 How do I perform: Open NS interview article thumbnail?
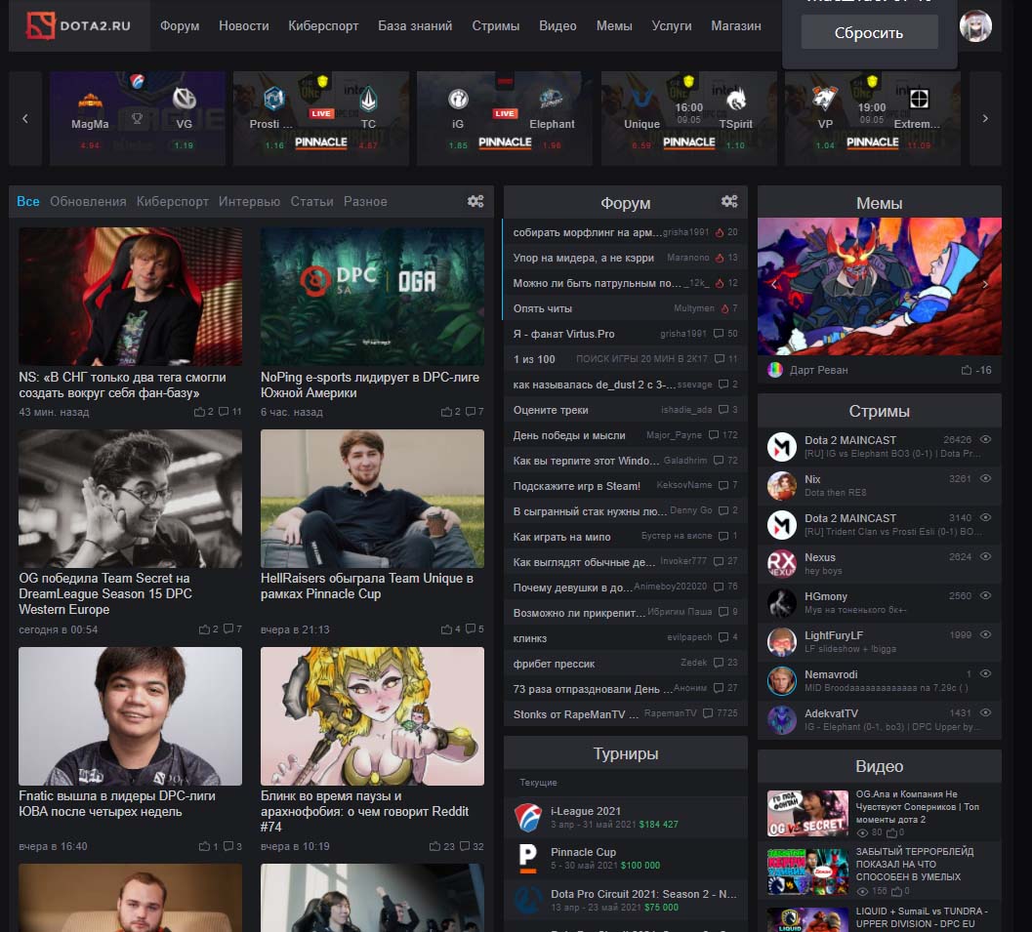click(130, 296)
